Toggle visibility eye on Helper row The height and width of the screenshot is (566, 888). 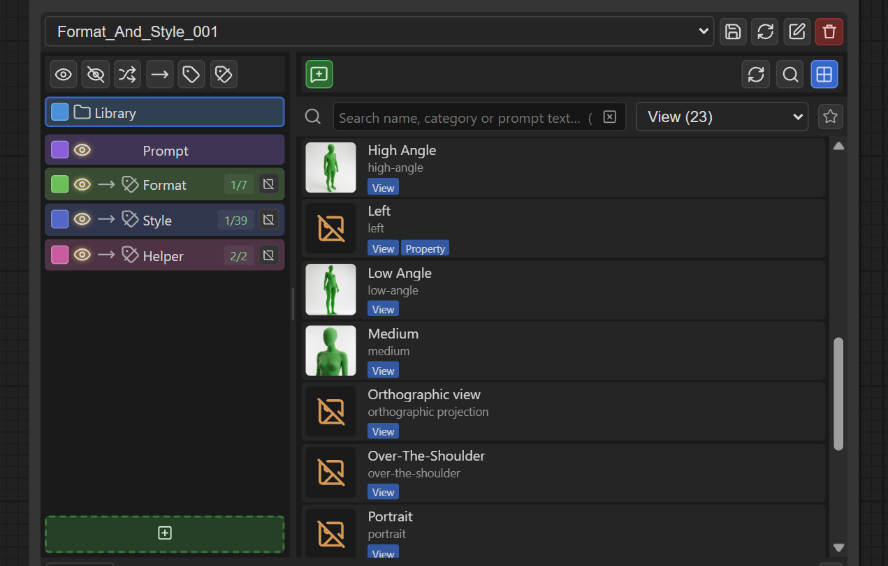(82, 255)
